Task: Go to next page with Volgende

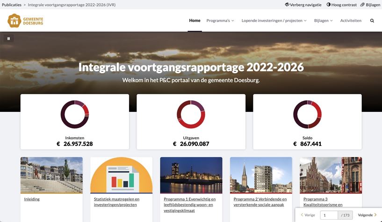Action: point(367,215)
